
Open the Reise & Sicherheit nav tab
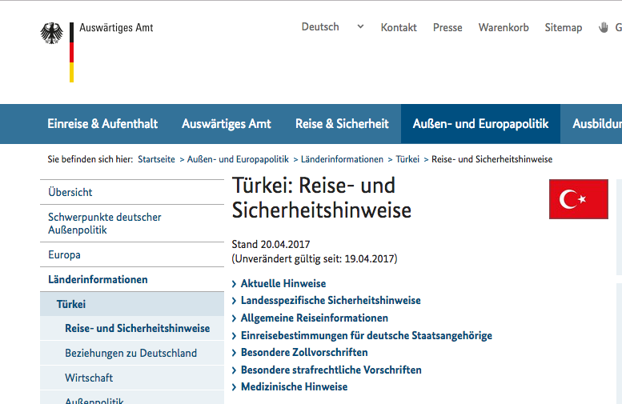[342, 124]
